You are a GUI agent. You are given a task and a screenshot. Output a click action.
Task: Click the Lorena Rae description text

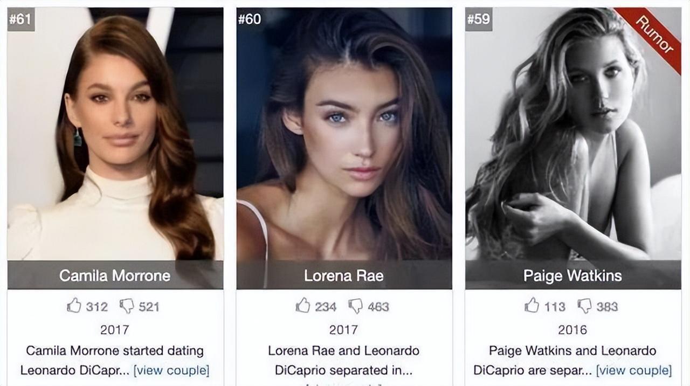pos(344,361)
